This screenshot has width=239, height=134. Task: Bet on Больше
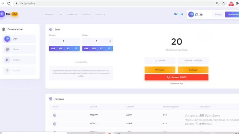pyautogui.click(x=193, y=70)
